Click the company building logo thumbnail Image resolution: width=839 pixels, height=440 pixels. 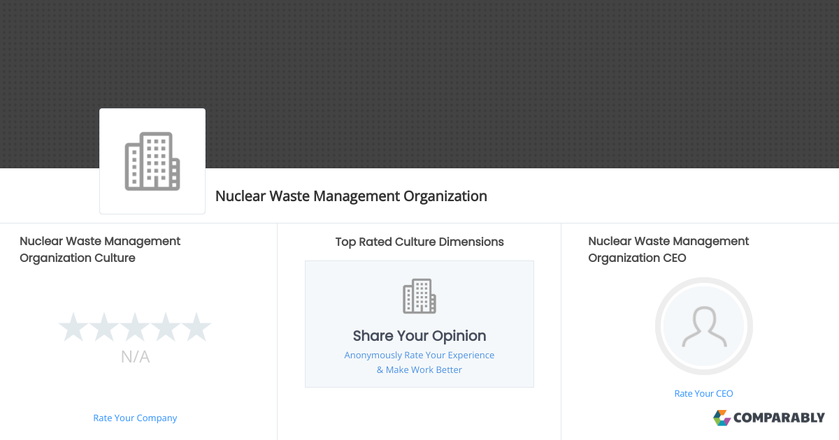152,161
